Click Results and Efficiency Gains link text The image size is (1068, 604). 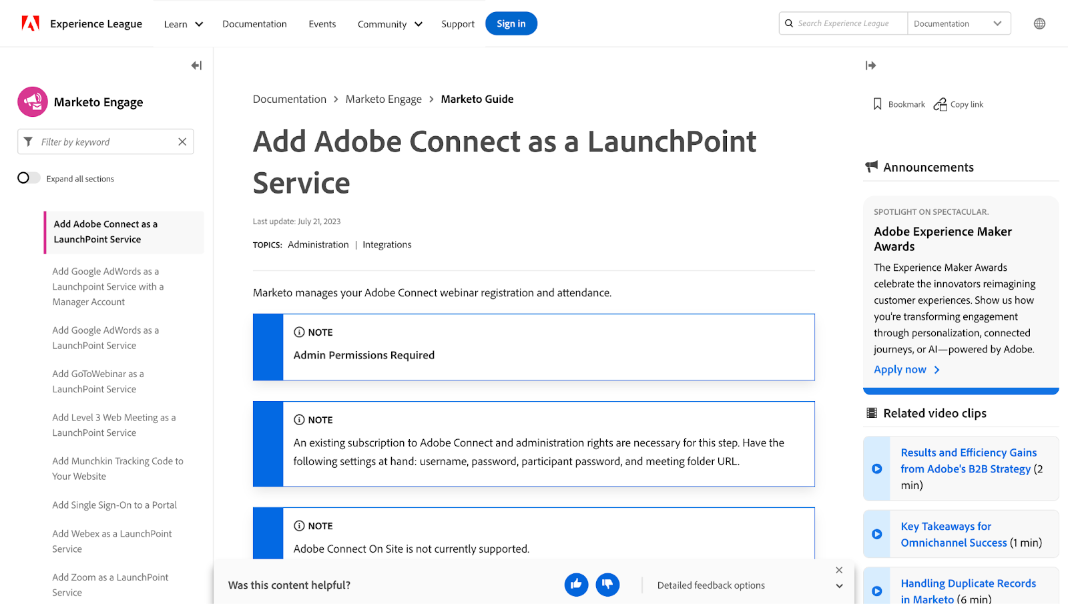click(x=969, y=461)
